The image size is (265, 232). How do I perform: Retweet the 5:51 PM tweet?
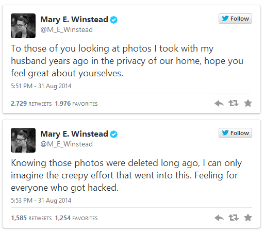(234, 103)
